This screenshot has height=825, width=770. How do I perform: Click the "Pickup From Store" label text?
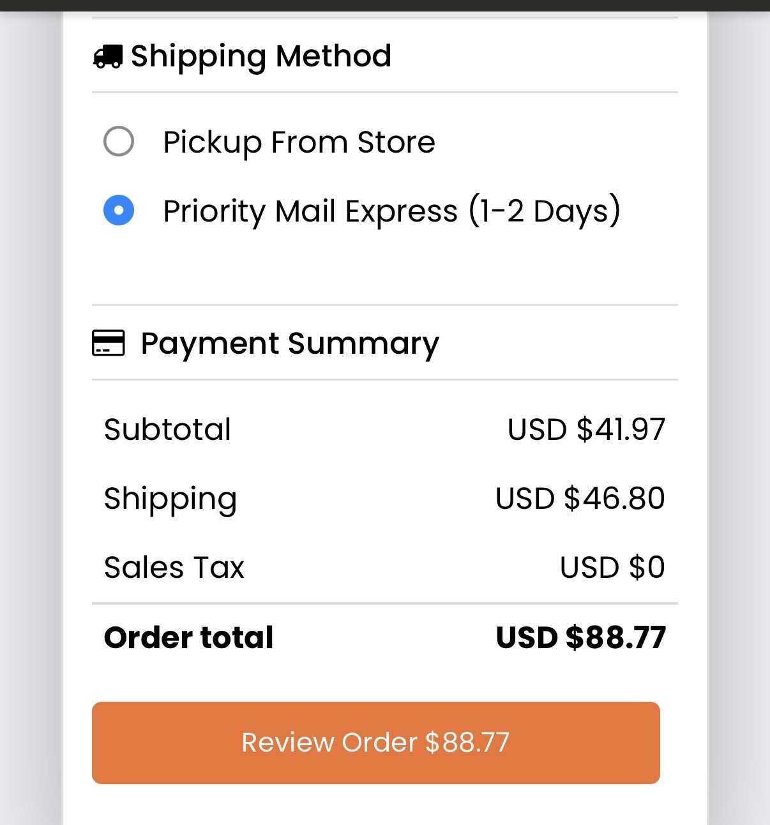(x=299, y=142)
